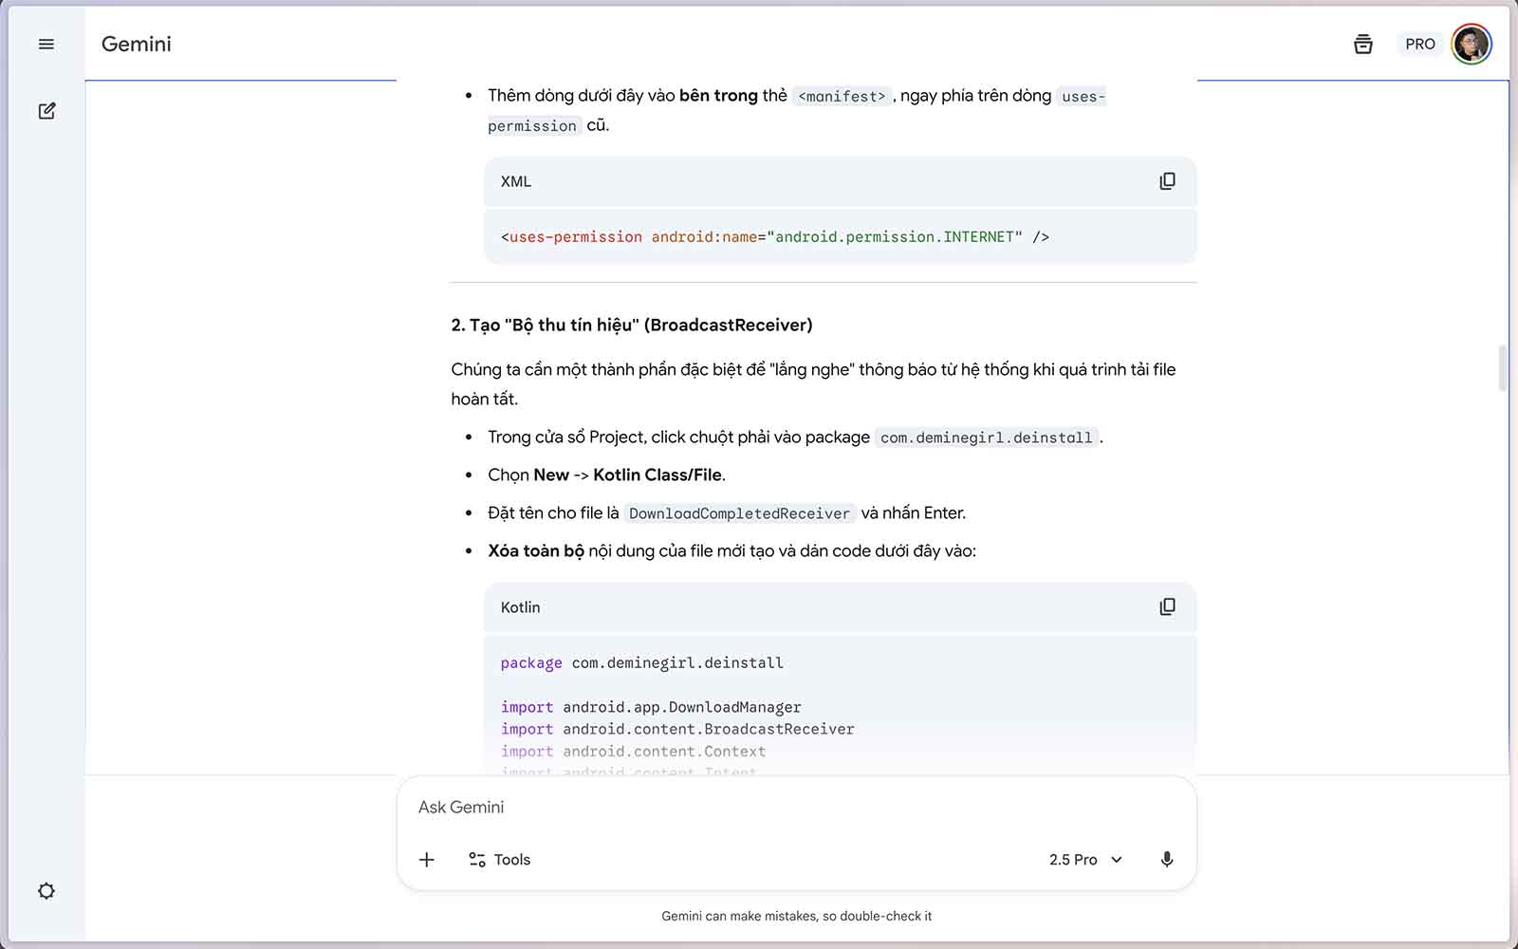
Task: Copy the Kotlin code block
Action: pyautogui.click(x=1167, y=607)
